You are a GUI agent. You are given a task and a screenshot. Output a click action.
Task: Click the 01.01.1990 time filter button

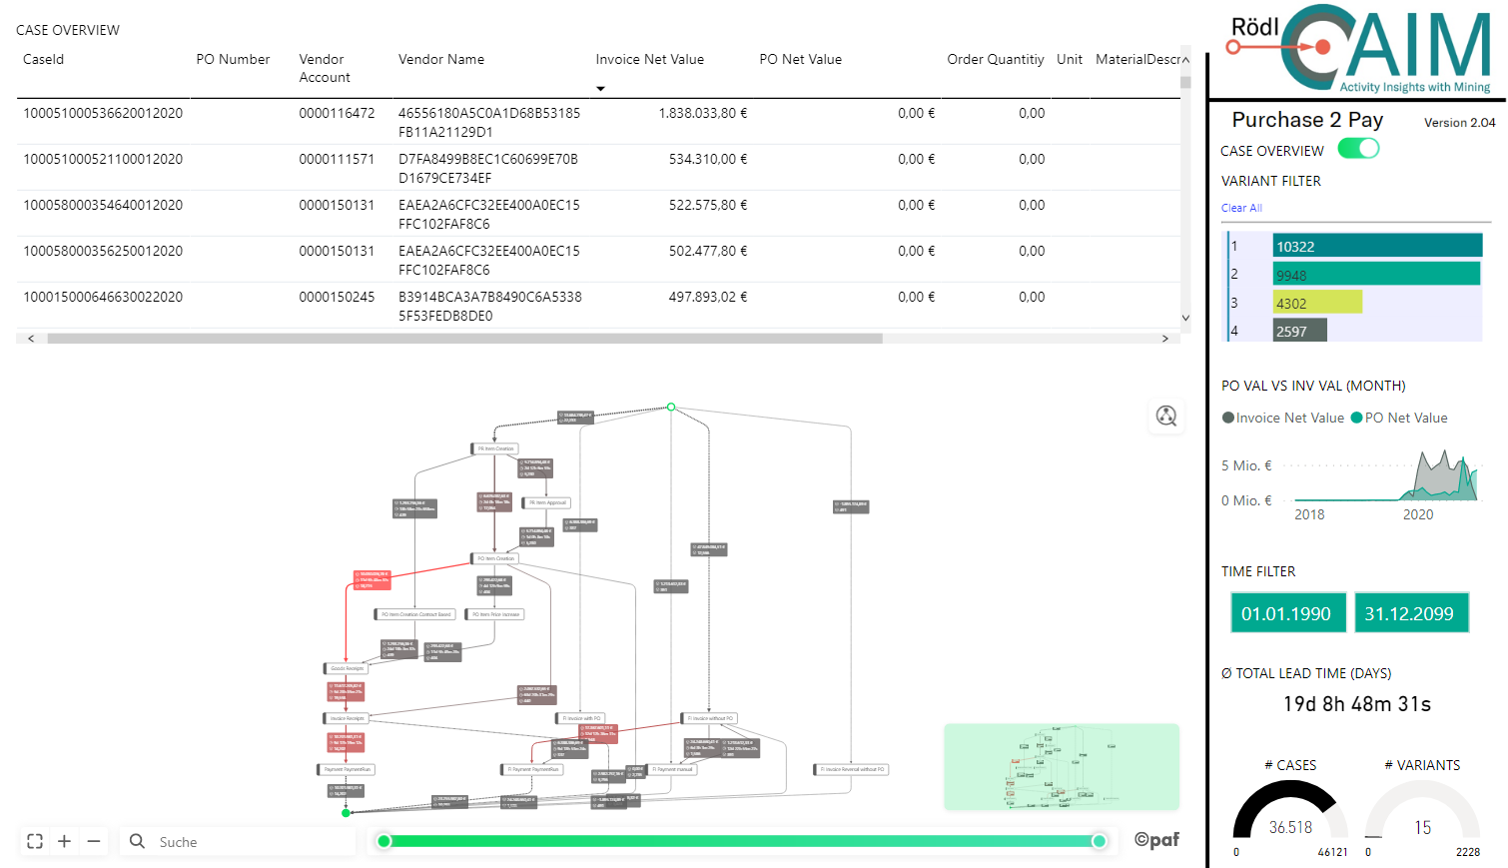click(1288, 612)
